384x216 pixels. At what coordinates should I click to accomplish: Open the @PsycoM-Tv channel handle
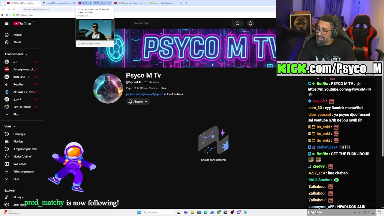[x=134, y=82]
